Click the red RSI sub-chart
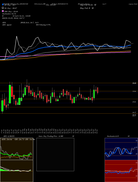The width and height of the screenshot is (138, 182). pyautogui.click(x=121, y=171)
